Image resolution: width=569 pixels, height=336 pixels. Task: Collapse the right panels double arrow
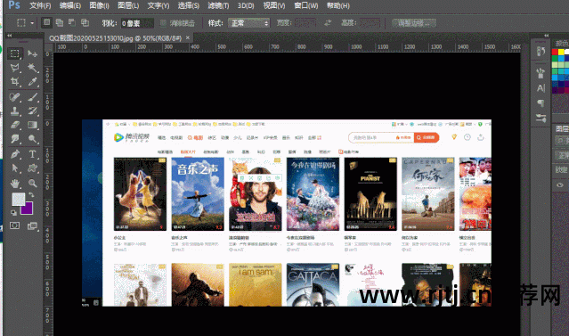tap(546, 36)
